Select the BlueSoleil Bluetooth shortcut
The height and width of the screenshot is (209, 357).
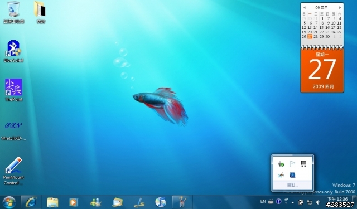[x=13, y=51]
